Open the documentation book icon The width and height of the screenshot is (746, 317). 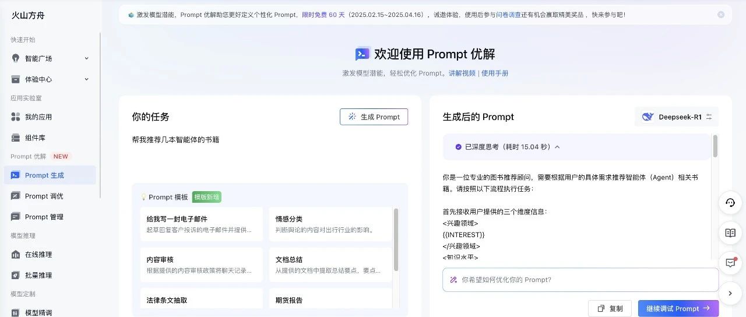730,233
